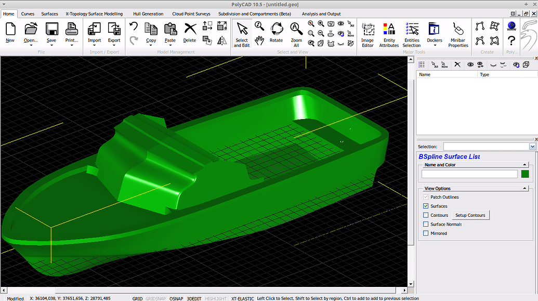538x301 pixels.
Task: Toggle 3DEDIT in status bar
Action: 194,298
